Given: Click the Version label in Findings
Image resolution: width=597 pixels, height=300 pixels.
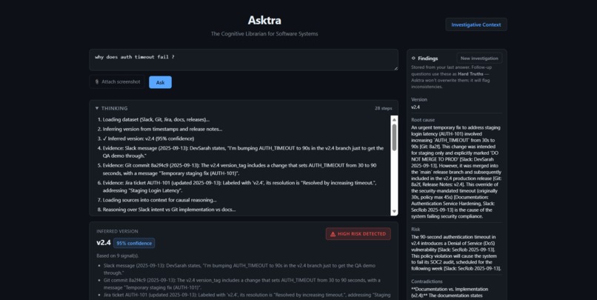Looking at the screenshot, I should pos(418,99).
